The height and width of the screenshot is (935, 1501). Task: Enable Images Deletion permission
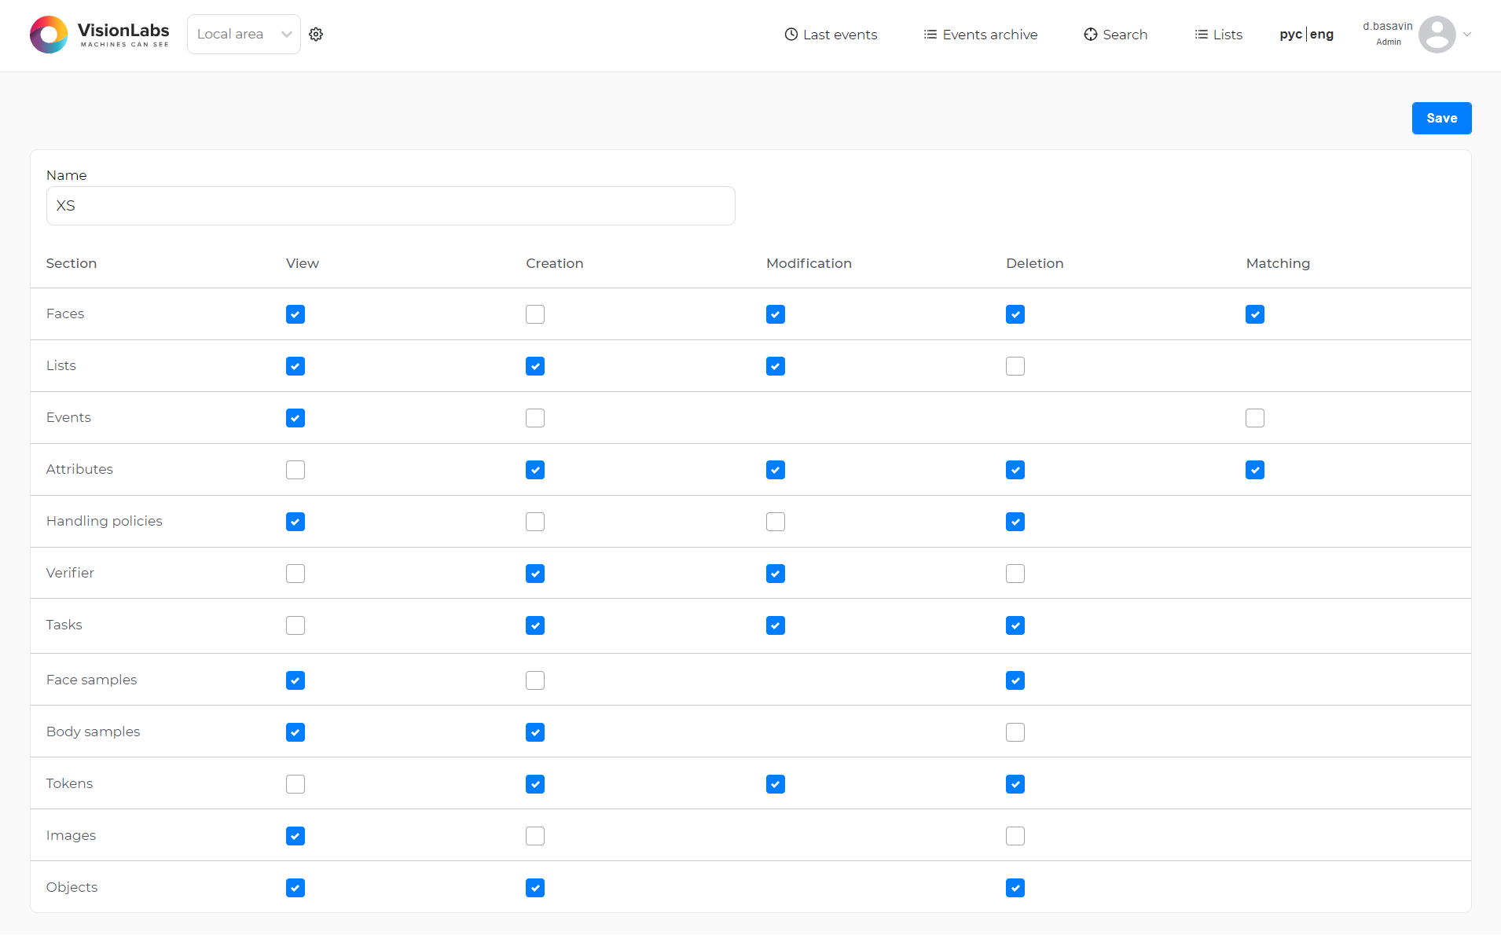(1015, 836)
